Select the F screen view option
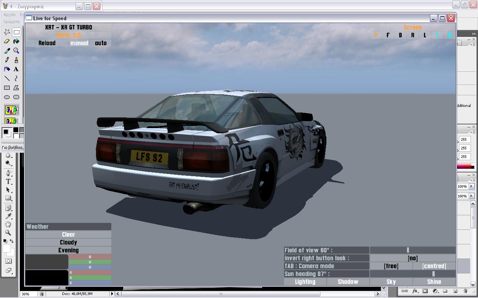478x298 pixels. click(x=388, y=35)
